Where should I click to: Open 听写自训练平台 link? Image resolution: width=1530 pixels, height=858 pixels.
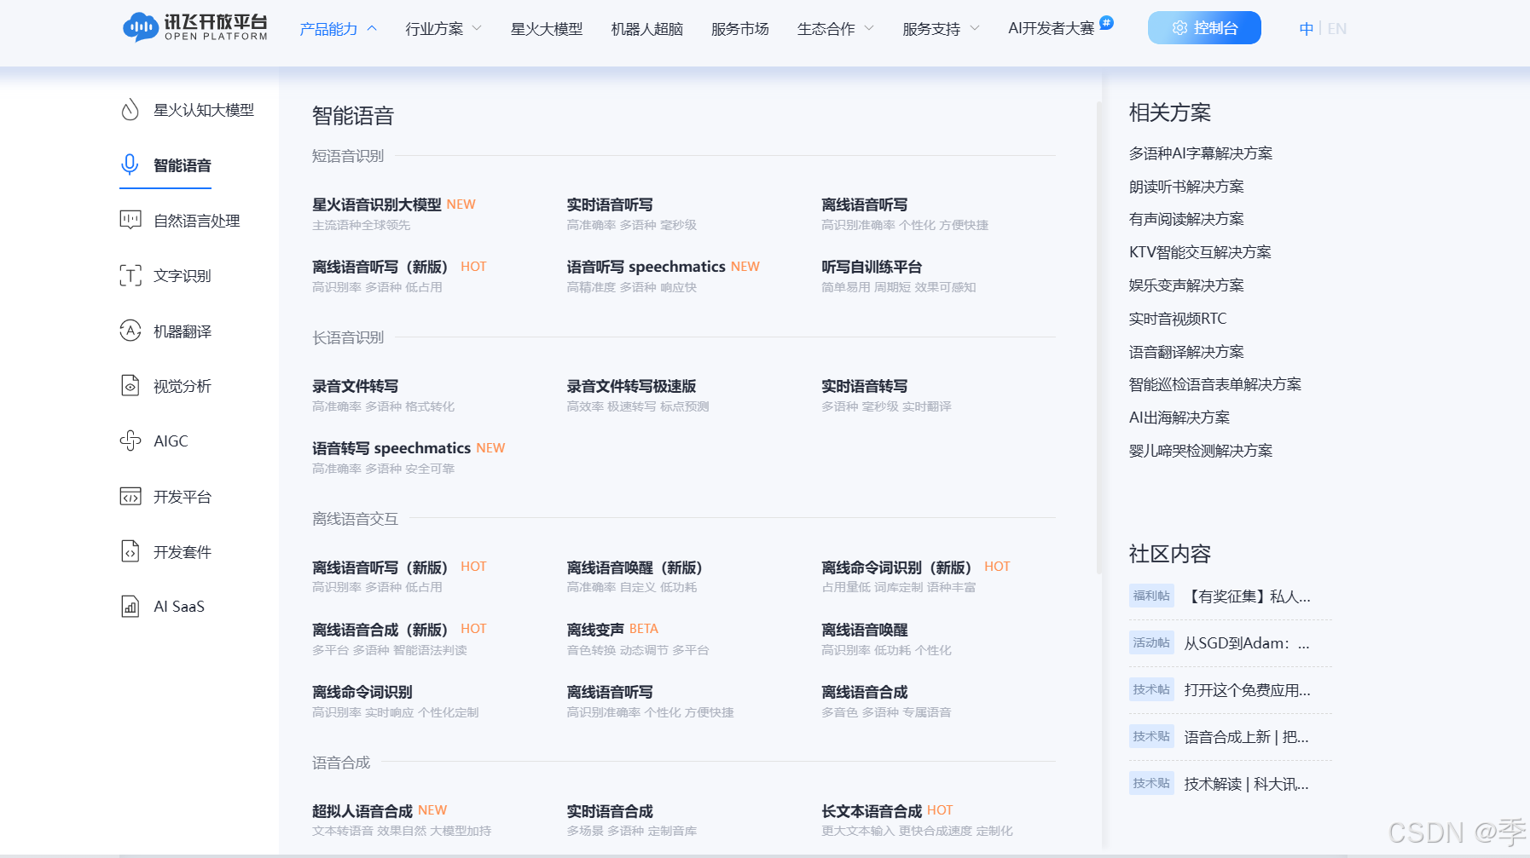(x=872, y=267)
